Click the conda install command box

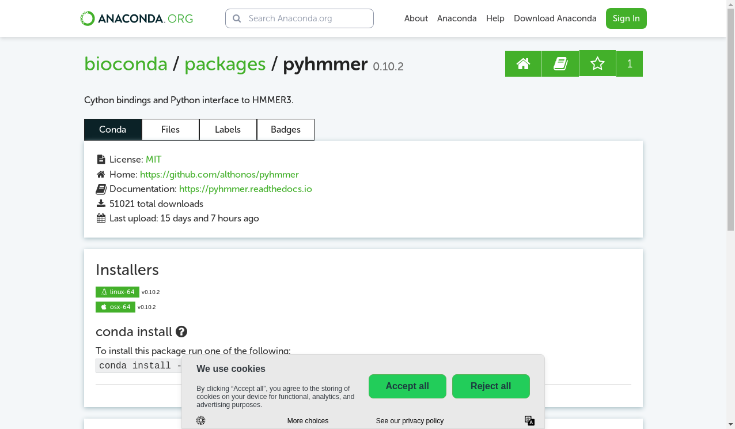click(x=139, y=366)
